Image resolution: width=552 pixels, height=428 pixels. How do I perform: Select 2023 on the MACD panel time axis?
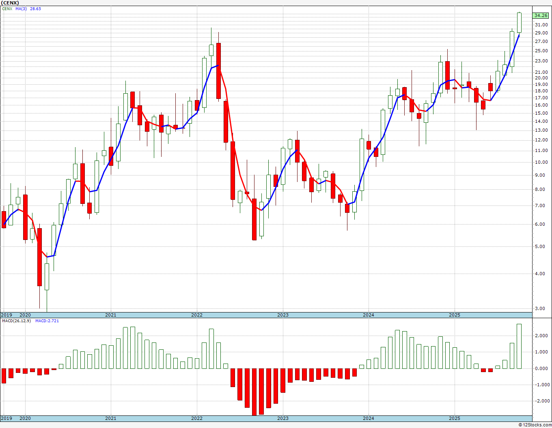click(283, 418)
